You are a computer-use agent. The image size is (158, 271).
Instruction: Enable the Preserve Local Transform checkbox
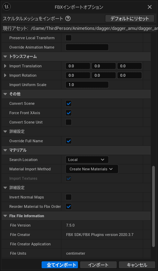[x=69, y=38]
